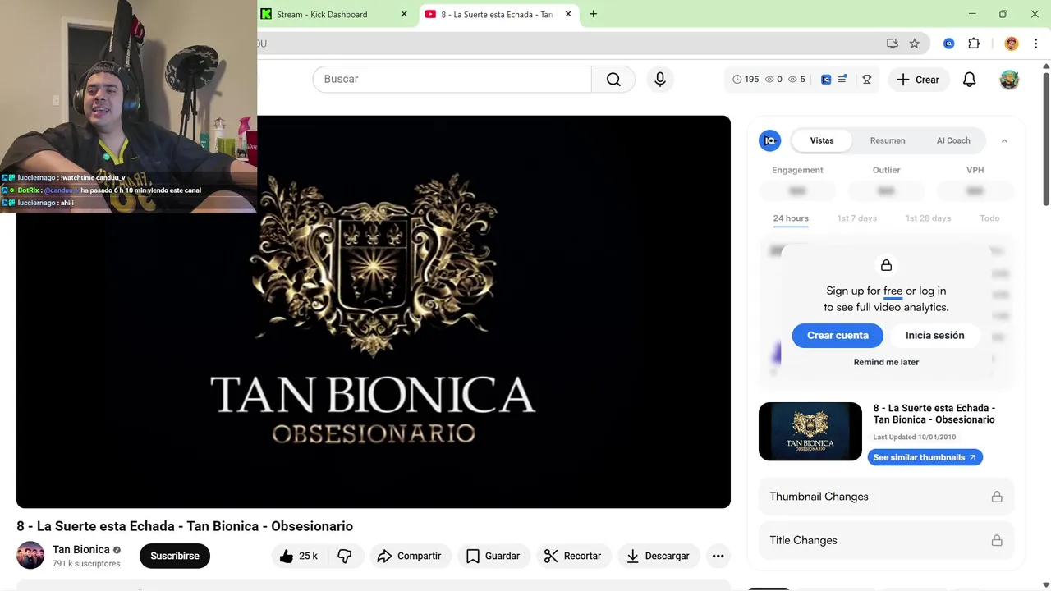
Task: Close the La Suerte esta Echada tab
Action: pos(568,14)
